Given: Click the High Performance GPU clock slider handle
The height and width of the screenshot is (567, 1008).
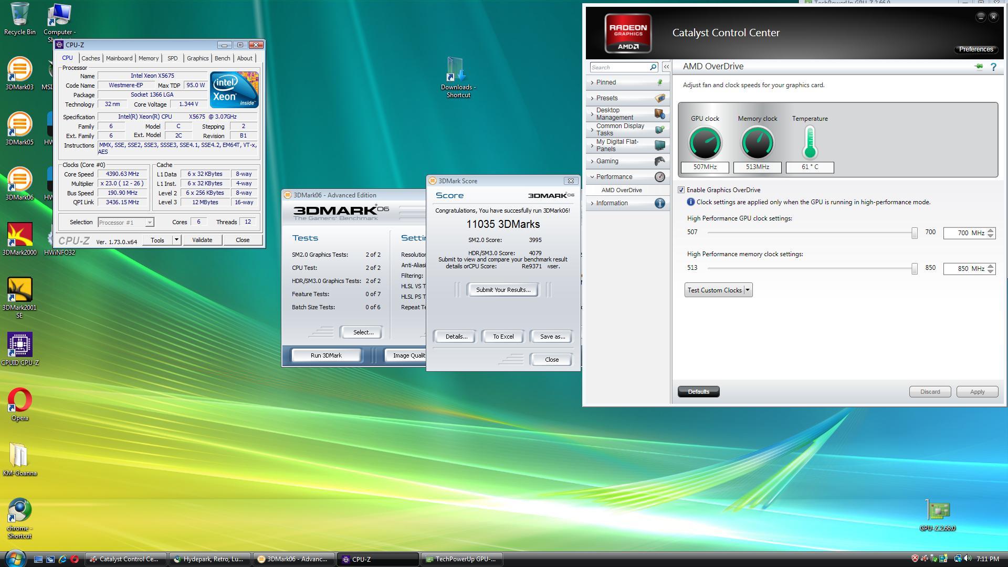Looking at the screenshot, I should (914, 233).
